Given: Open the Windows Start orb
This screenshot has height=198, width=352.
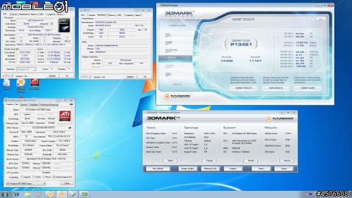Looking at the screenshot, I should pos(5,194).
